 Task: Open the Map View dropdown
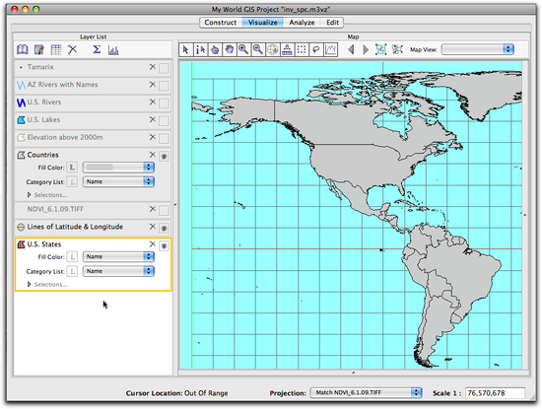(478, 49)
